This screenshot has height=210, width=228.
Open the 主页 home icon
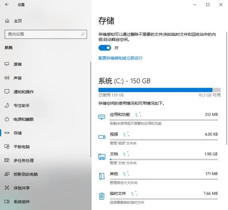click(x=7, y=21)
